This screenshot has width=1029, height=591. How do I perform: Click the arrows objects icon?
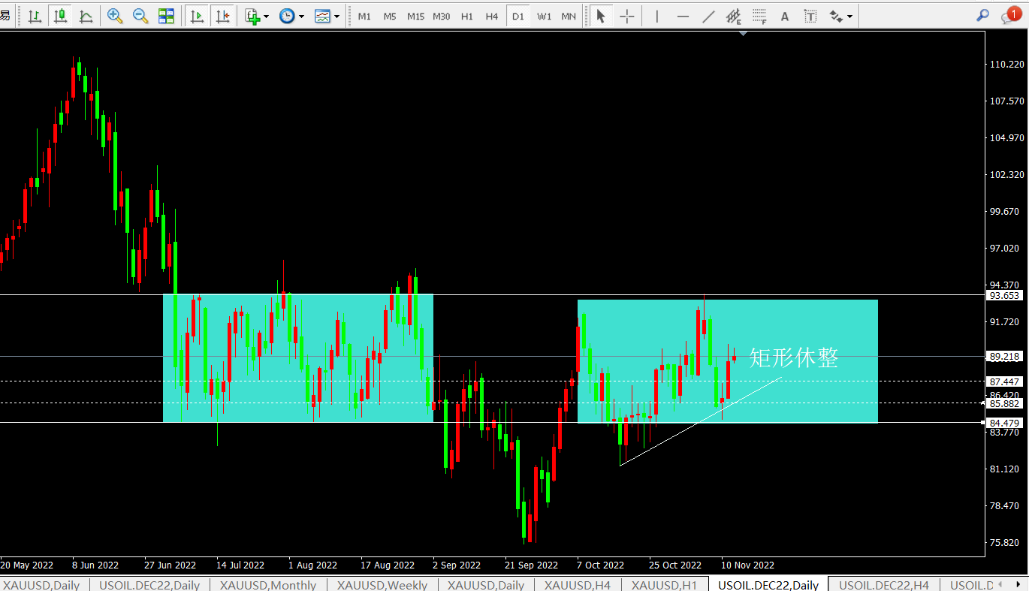click(x=836, y=16)
